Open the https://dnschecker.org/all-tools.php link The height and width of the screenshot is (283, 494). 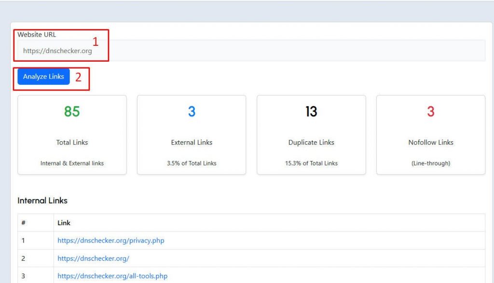112,276
